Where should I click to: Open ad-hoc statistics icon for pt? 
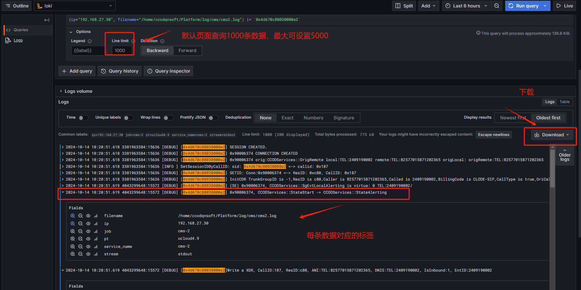pos(96,239)
